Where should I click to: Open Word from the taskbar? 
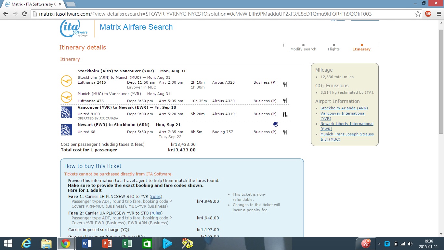(x=87, y=243)
